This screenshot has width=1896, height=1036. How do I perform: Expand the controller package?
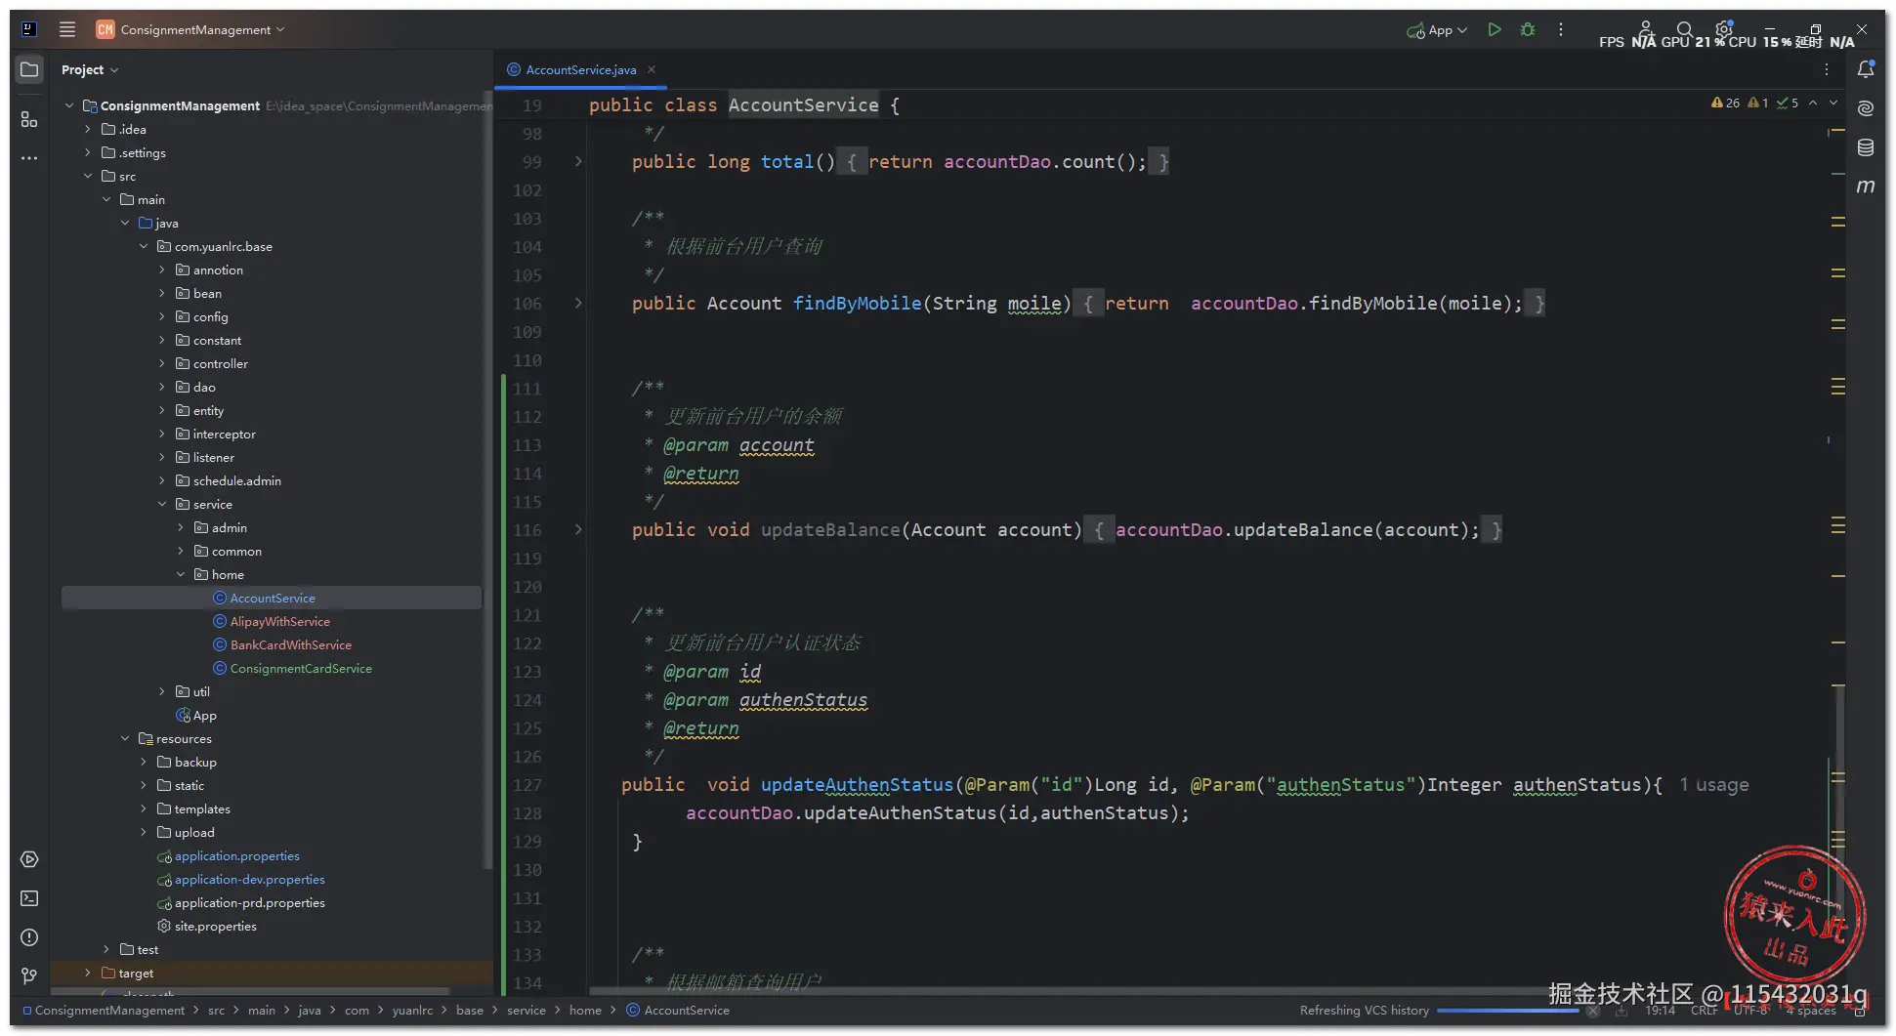[x=162, y=363]
